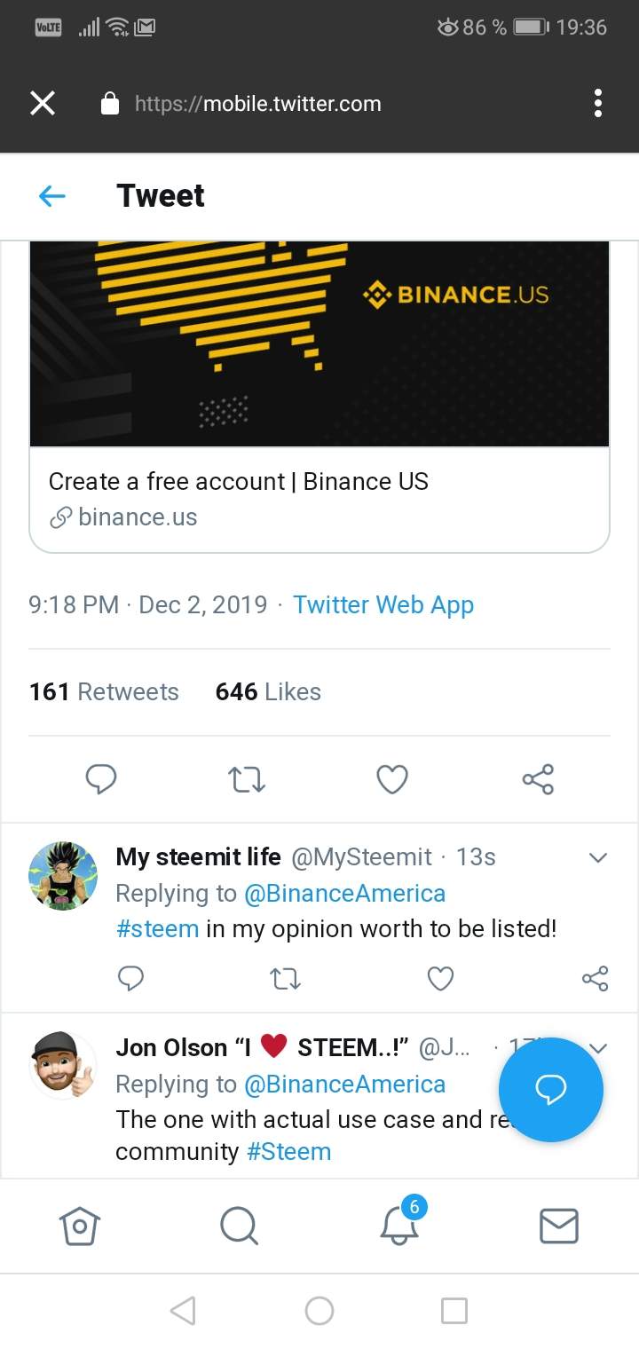Open the Binance US link card image
The image size is (639, 1349).
(x=319, y=346)
